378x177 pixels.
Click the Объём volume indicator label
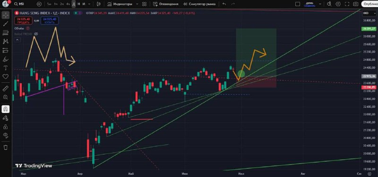(x=19, y=28)
